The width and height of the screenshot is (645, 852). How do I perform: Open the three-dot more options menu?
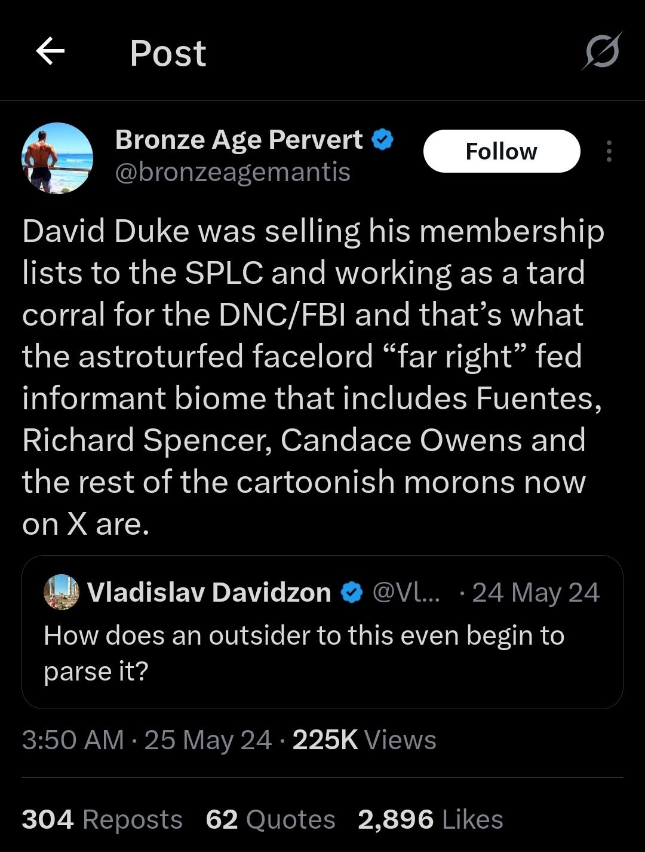click(x=609, y=151)
